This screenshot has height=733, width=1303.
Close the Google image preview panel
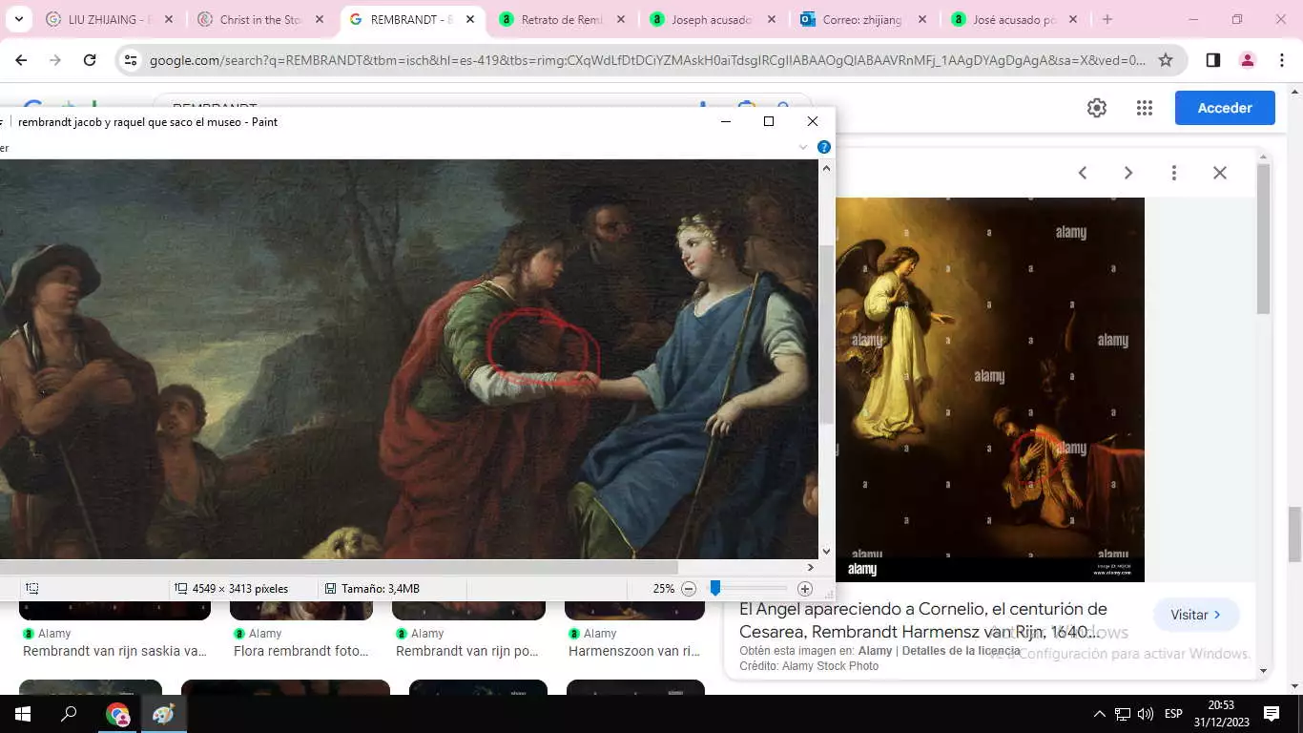tap(1220, 173)
